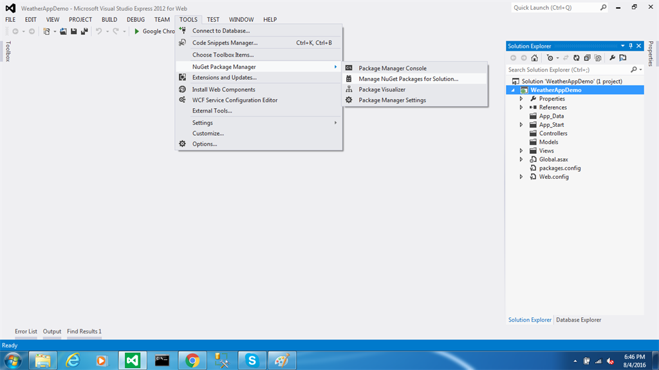This screenshot has width=659, height=370.
Task: Click the Show All Files icon
Action: [x=598, y=58]
